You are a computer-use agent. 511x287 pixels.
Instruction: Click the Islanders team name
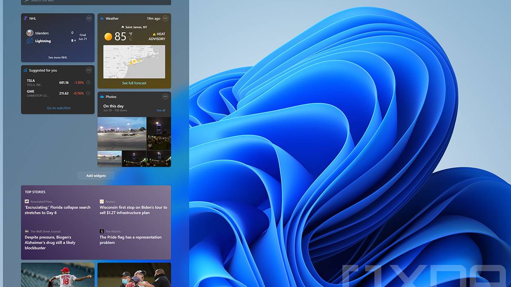pos(42,33)
